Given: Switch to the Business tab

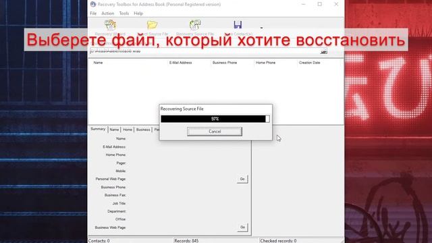Looking at the screenshot, I should tap(143, 130).
